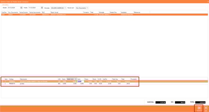Click the Vendedor column header
The width and height of the screenshot is (209, 112).
(127, 12)
